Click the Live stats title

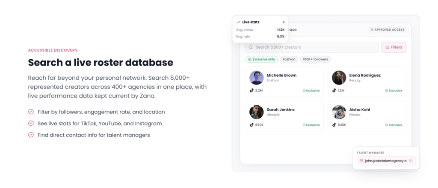251,22
